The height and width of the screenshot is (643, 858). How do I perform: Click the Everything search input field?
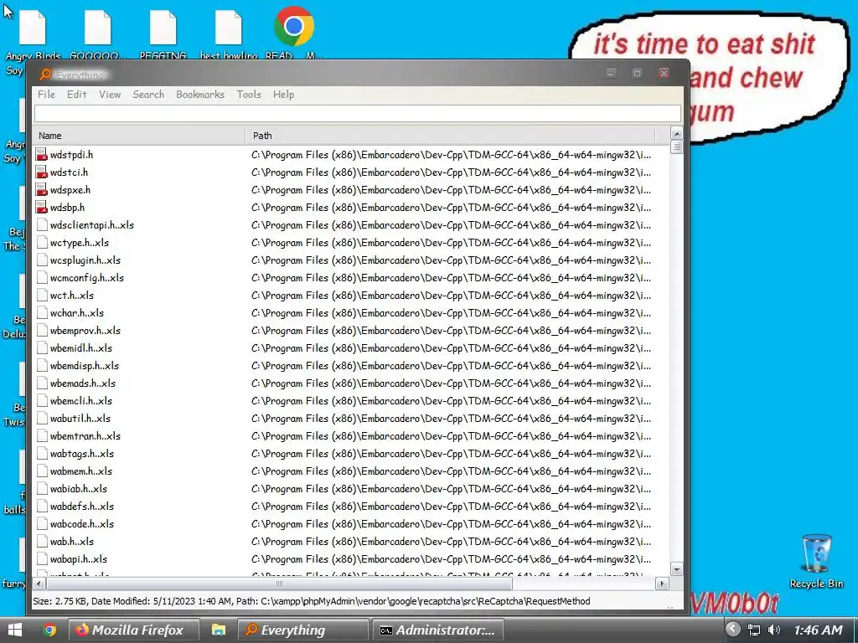357,114
